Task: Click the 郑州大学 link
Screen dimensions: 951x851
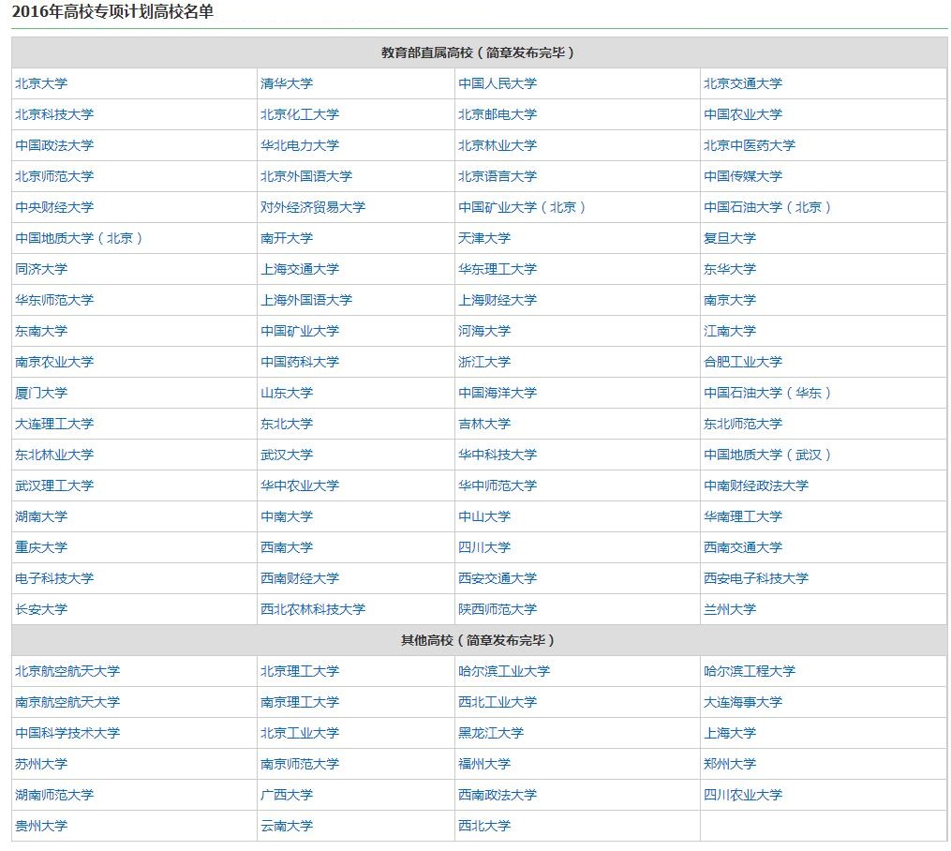Action: pos(730,764)
